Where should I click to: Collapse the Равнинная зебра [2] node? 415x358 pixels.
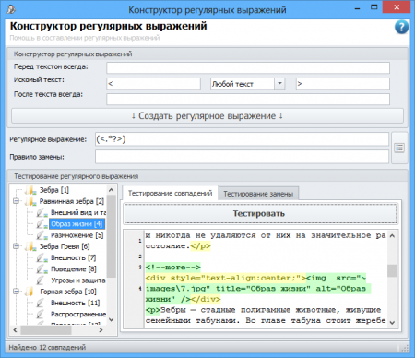[16, 201]
